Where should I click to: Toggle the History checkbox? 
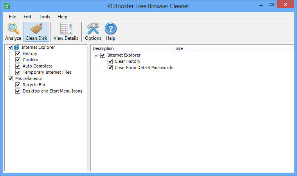point(18,53)
